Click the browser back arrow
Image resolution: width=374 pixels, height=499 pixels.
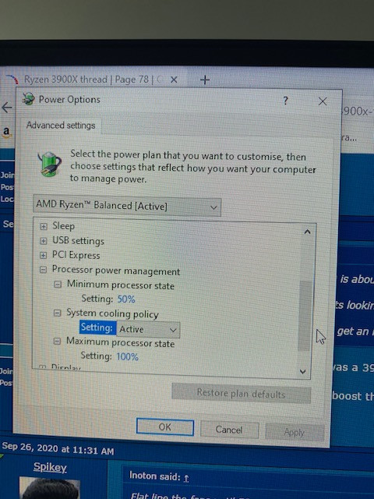click(x=7, y=108)
